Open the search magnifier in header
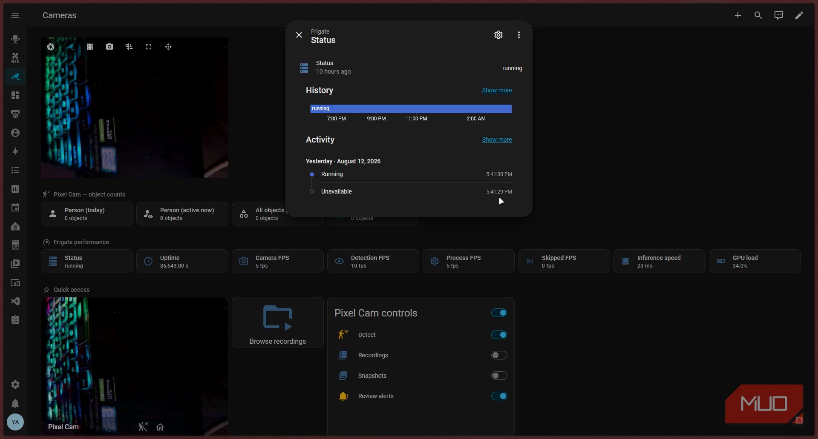The height and width of the screenshot is (439, 818). pos(758,15)
